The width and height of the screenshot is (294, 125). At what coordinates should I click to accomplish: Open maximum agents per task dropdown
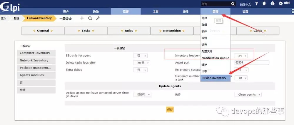241,78
